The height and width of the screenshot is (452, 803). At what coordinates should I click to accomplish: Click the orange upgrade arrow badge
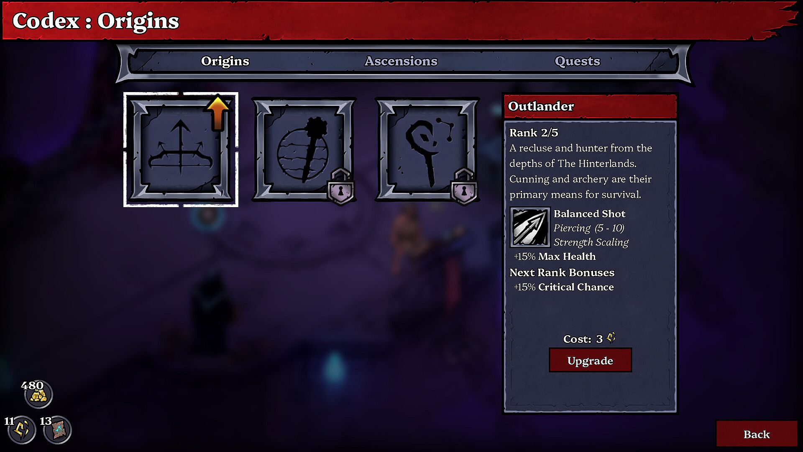coord(218,113)
